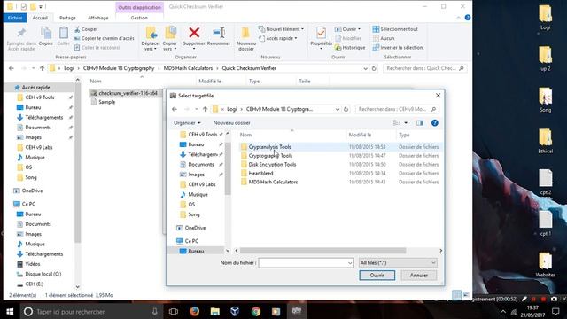Click the Nouveau dossier ribbon icon
This screenshot has height=319, width=567.
click(x=245, y=34)
